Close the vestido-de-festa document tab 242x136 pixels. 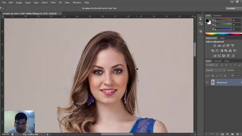click(x=60, y=14)
